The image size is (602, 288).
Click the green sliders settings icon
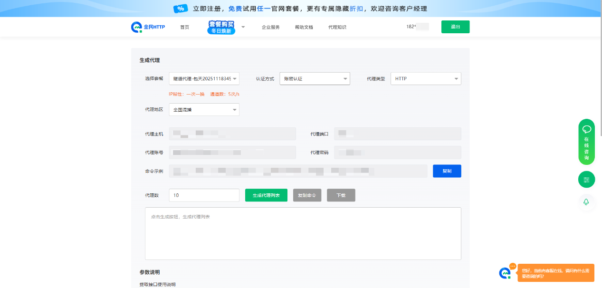586,180
